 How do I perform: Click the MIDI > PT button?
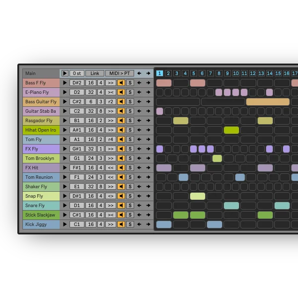120,74
